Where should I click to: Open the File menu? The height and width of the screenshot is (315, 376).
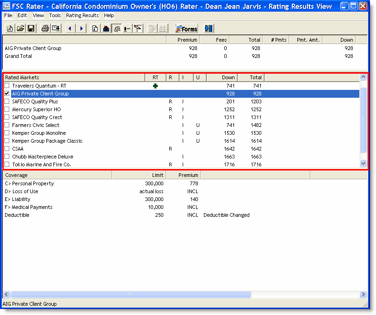(x=8, y=15)
